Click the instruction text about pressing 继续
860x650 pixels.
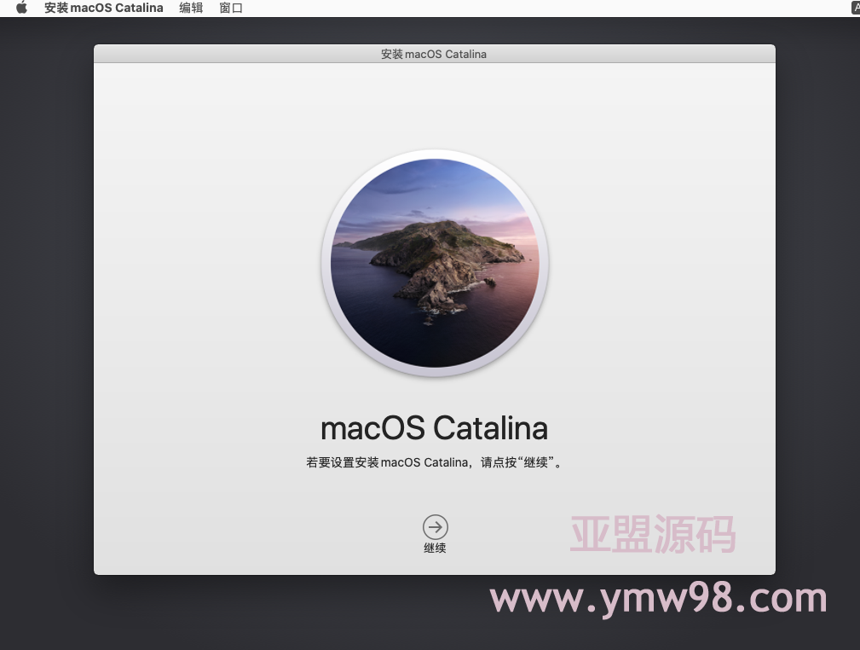435,462
